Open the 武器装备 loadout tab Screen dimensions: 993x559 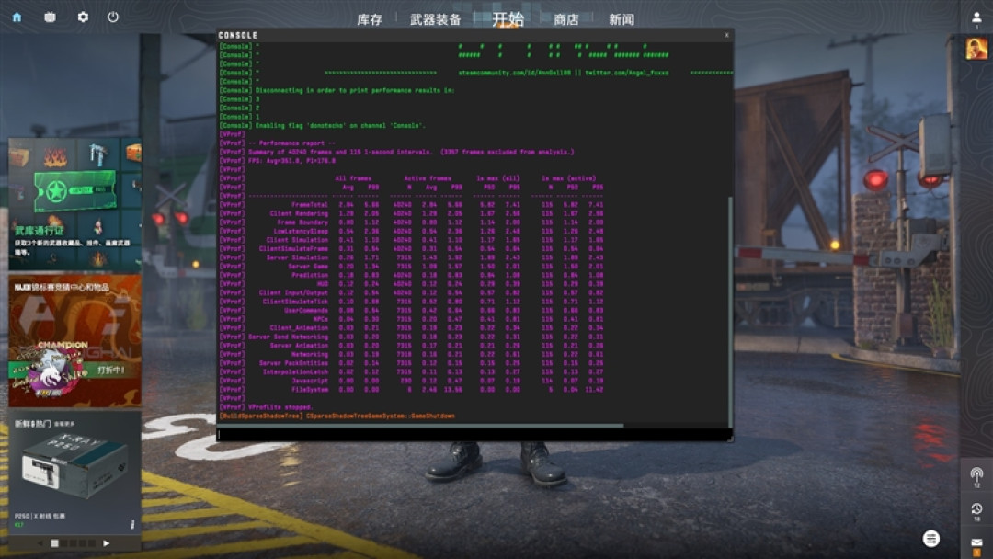coord(435,19)
